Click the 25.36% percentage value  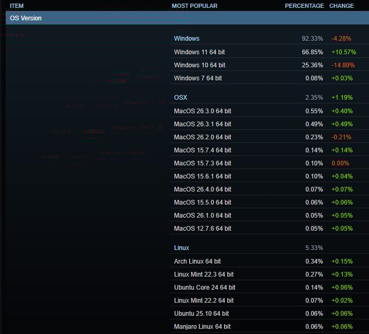(312, 65)
